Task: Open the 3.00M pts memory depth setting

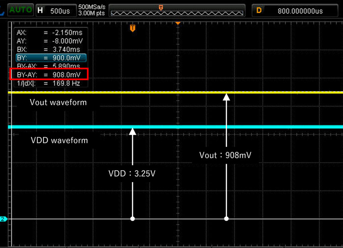Action: click(91, 14)
